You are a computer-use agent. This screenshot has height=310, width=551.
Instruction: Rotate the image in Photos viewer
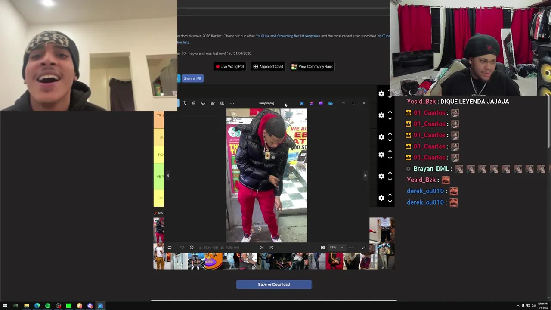click(x=184, y=103)
